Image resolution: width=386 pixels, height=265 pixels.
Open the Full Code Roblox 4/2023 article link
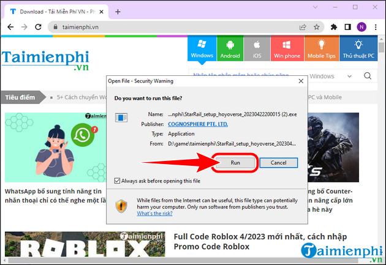[x=260, y=241]
